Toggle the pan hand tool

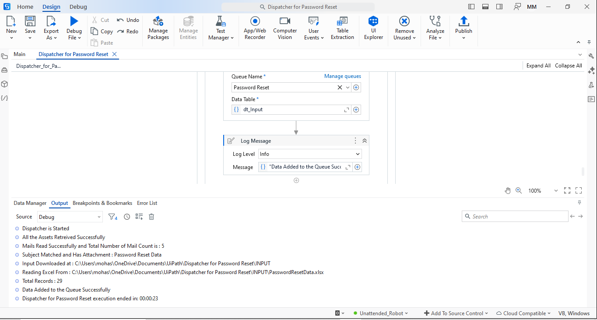coord(508,190)
